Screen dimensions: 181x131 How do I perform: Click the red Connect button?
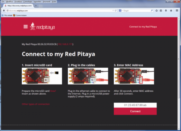pyautogui.click(x=135, y=111)
